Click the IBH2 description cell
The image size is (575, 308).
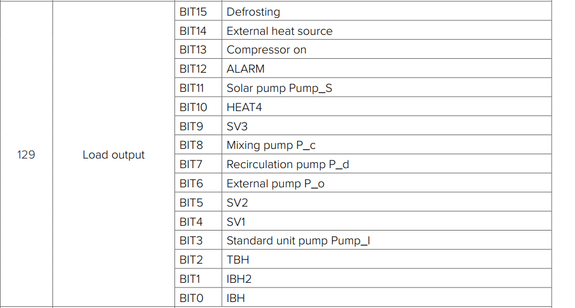pos(387,278)
